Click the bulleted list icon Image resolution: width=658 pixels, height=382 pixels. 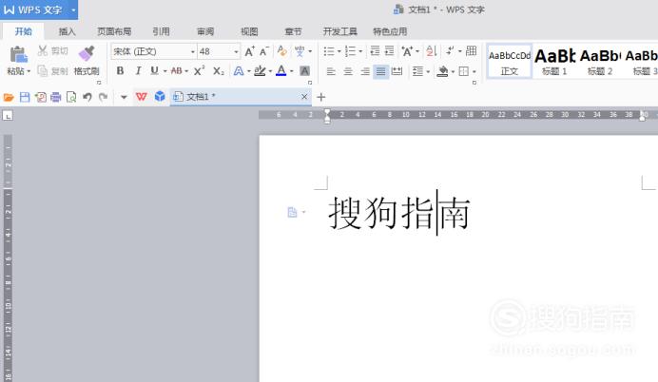329,51
